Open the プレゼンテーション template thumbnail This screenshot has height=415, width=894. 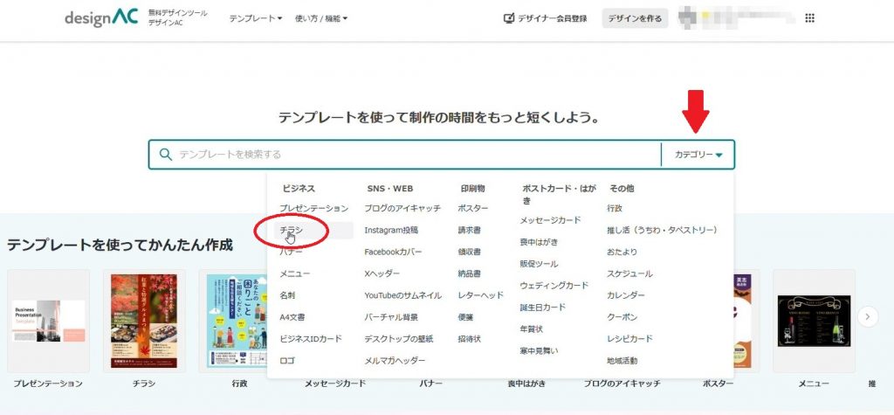[x=48, y=321]
